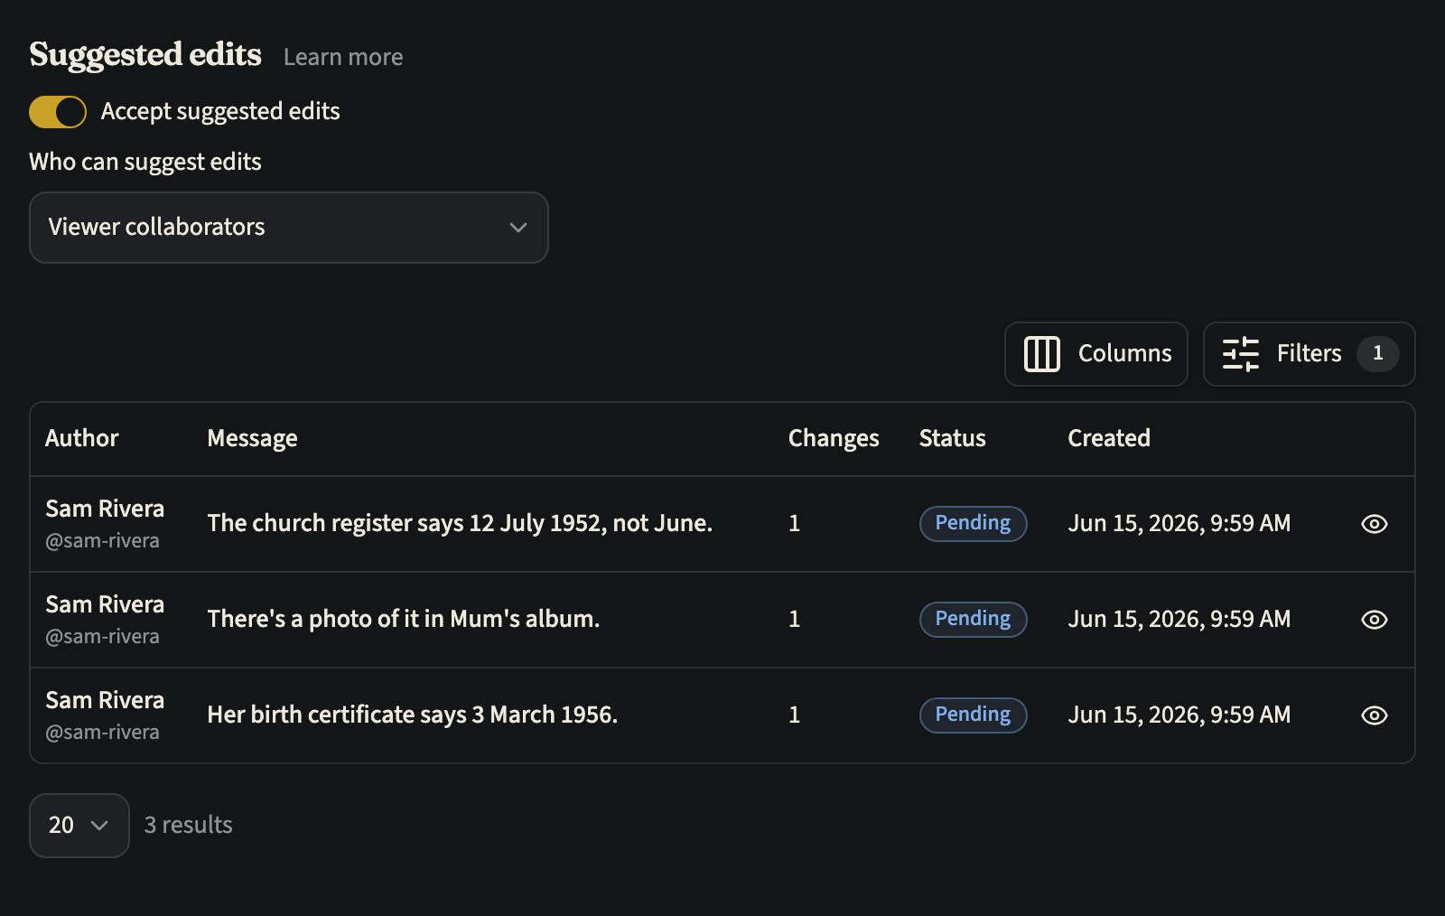The height and width of the screenshot is (916, 1445).
Task: Click Sam Rivera in church register row
Action: coord(105,509)
